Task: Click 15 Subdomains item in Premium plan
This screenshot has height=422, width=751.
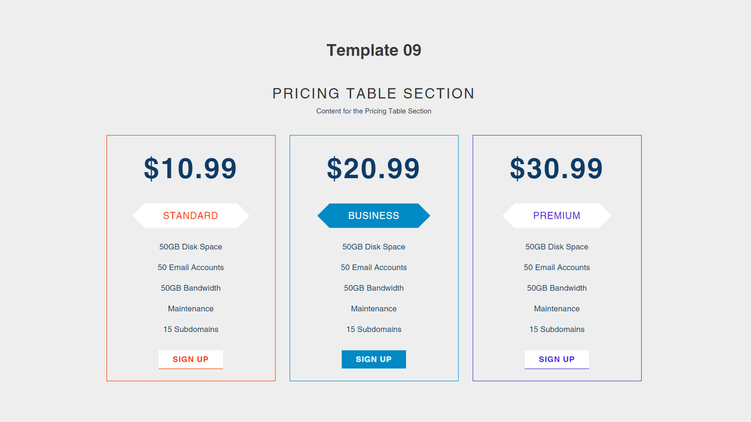Action: (556, 329)
